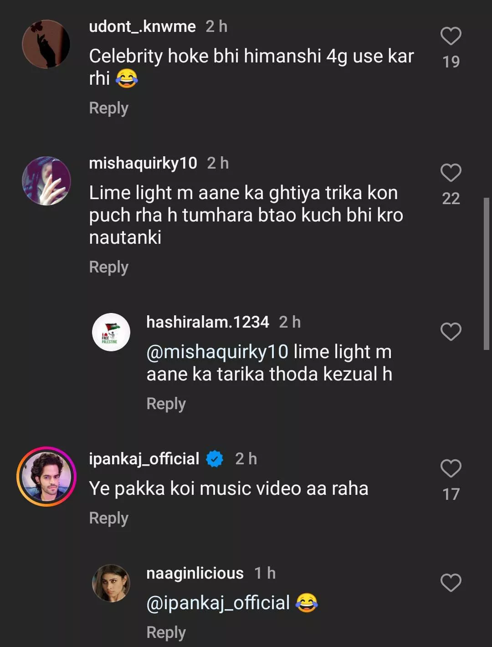Viewport: 492px width, 647px height.
Task: Reply to mishaquirky10's lime light comment
Action: tap(108, 267)
